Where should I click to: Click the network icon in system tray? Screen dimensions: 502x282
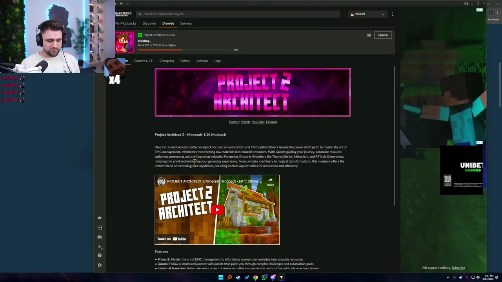tap(473, 277)
